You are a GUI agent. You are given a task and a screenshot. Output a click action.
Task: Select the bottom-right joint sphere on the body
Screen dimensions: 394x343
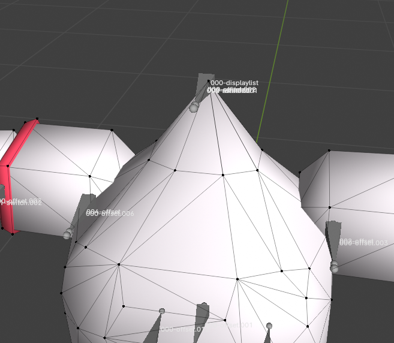pyautogui.click(x=269, y=326)
